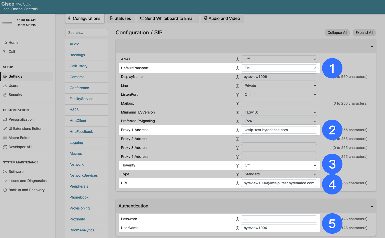Click the Backup and Recovery icon
The image size is (385, 238).
pyautogui.click(x=5, y=190)
